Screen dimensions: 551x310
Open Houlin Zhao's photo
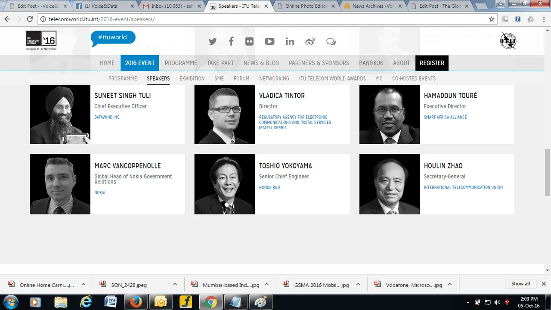(390, 184)
